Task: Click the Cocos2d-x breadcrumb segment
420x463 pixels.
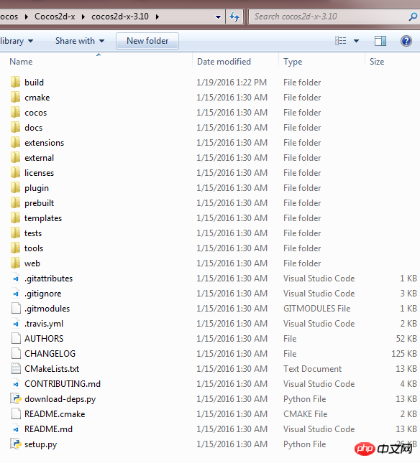Action: (x=55, y=17)
